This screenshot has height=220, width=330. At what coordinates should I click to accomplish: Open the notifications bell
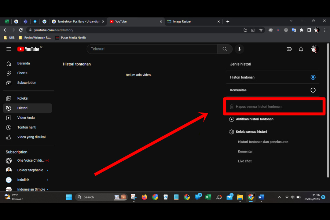coord(301,49)
